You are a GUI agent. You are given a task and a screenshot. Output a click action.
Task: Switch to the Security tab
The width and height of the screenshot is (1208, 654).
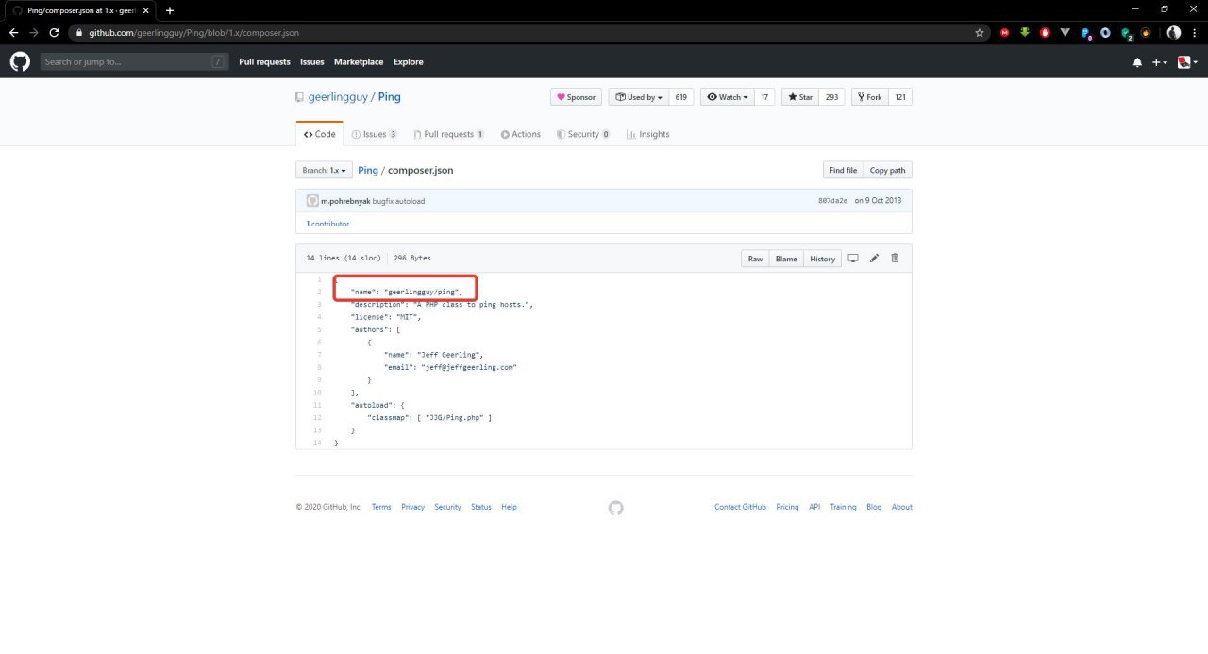tap(582, 134)
